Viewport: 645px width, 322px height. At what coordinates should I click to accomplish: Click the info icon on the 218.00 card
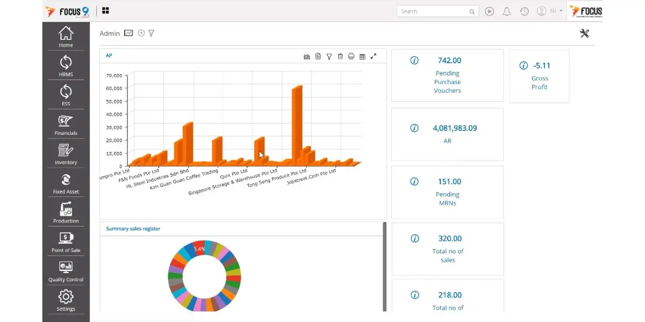(x=414, y=295)
